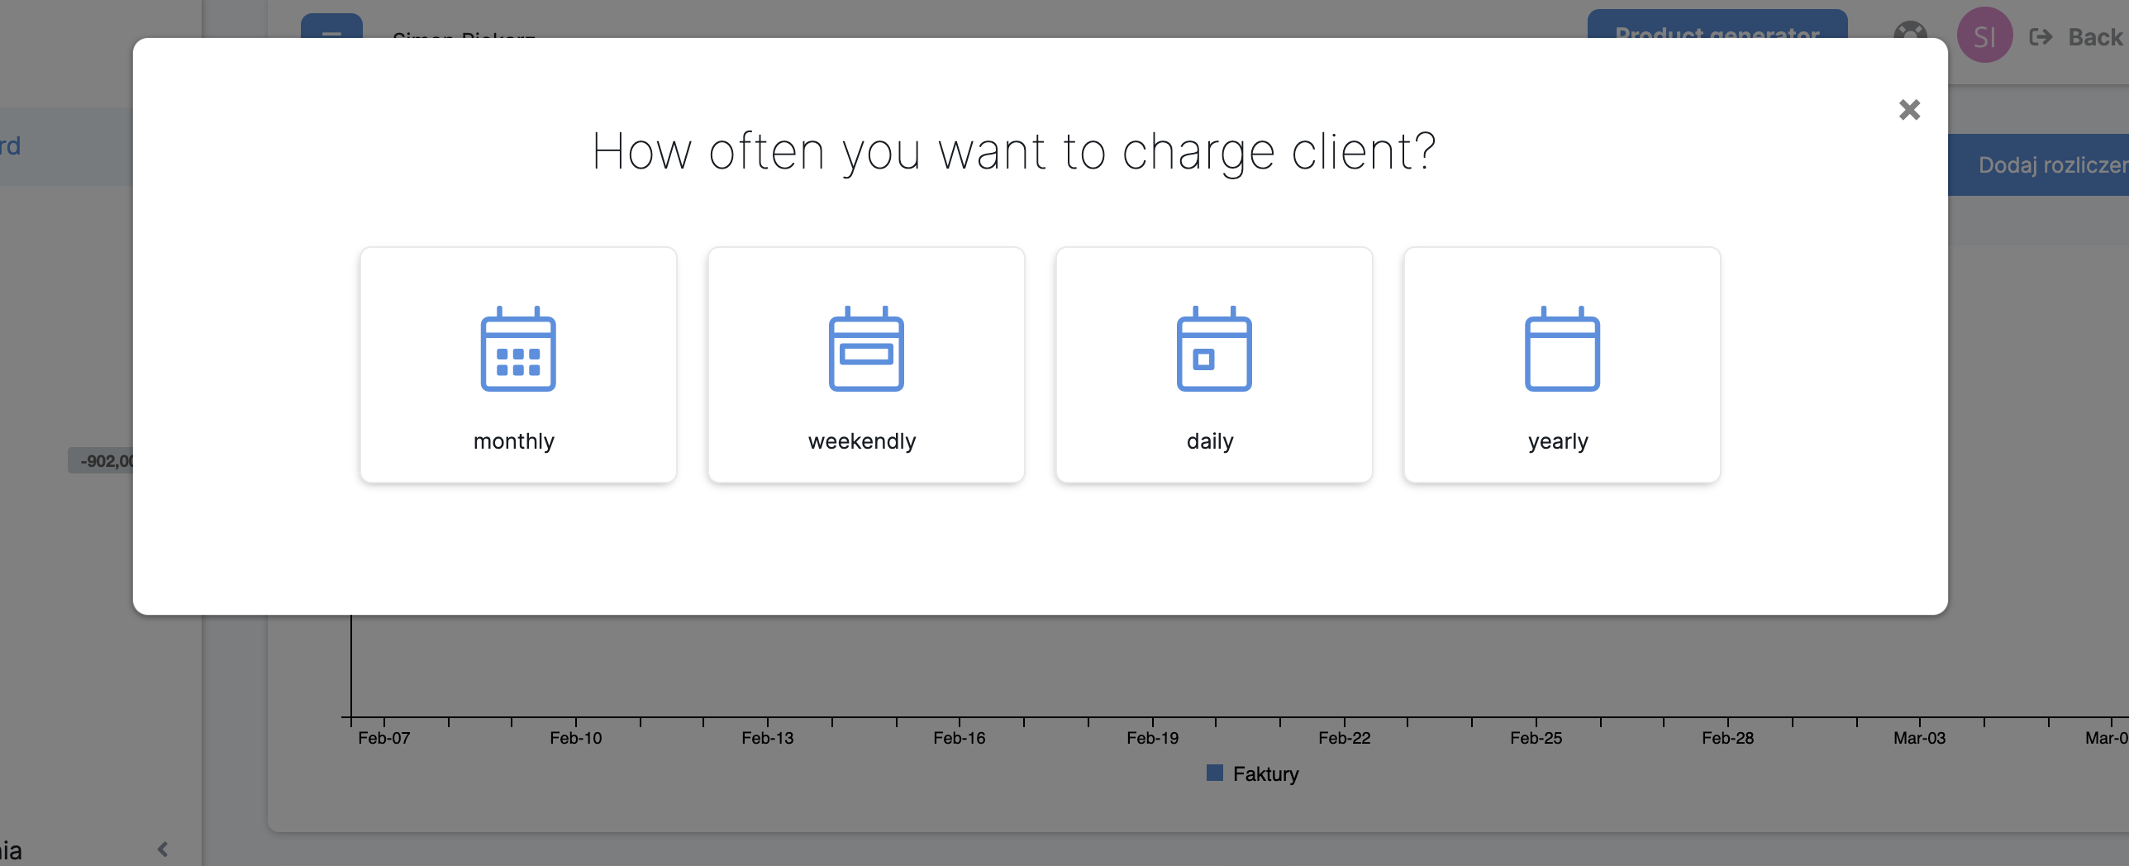This screenshot has height=866, width=2129.
Task: Click the blue Faktury legend swatch
Action: coord(1214,773)
